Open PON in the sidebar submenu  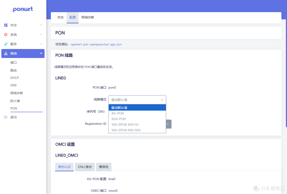(14, 109)
